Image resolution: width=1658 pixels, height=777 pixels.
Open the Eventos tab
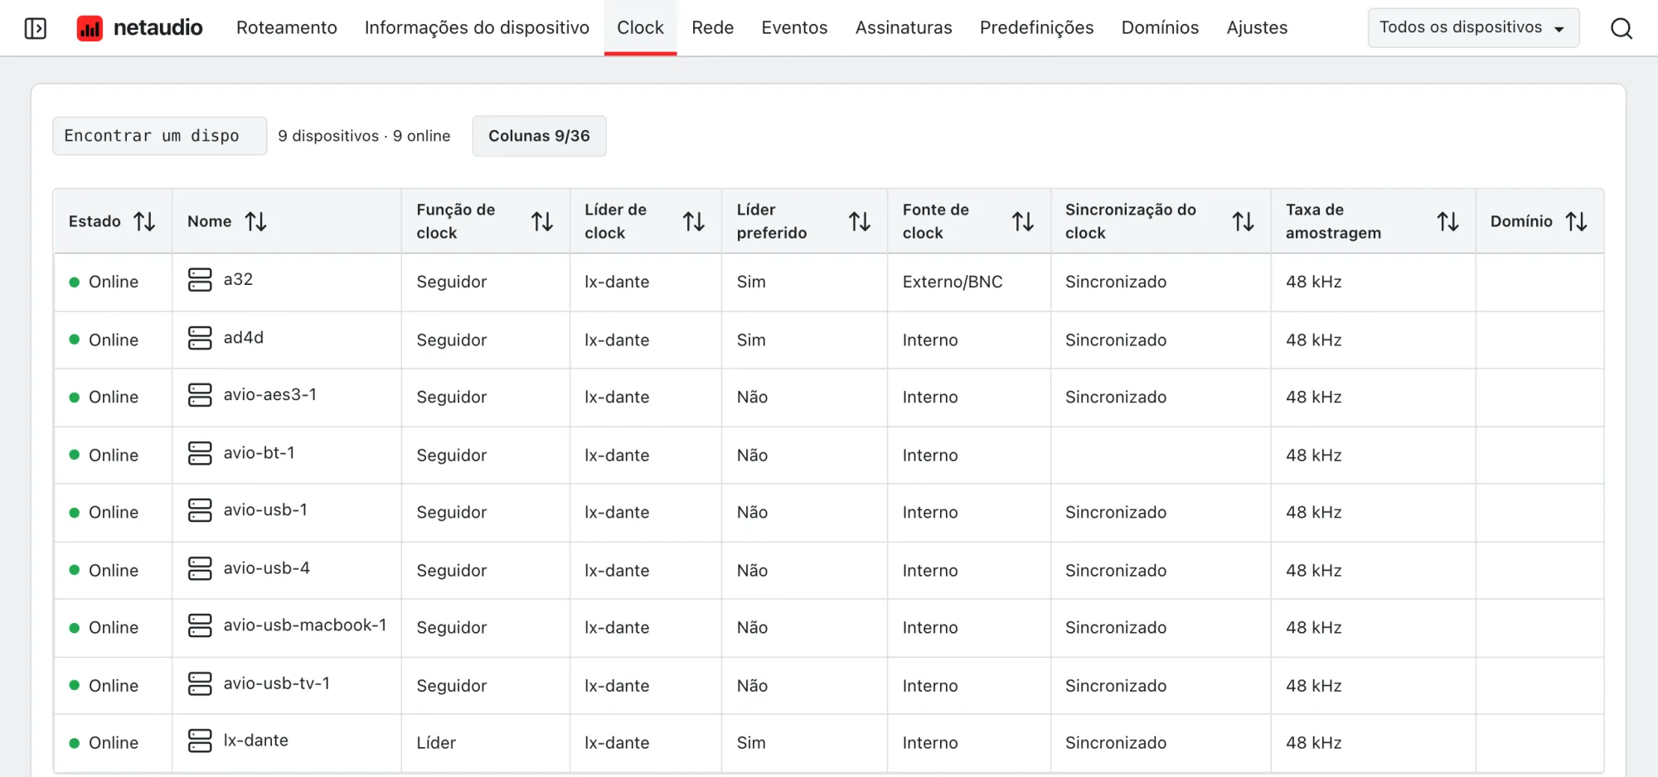point(794,27)
